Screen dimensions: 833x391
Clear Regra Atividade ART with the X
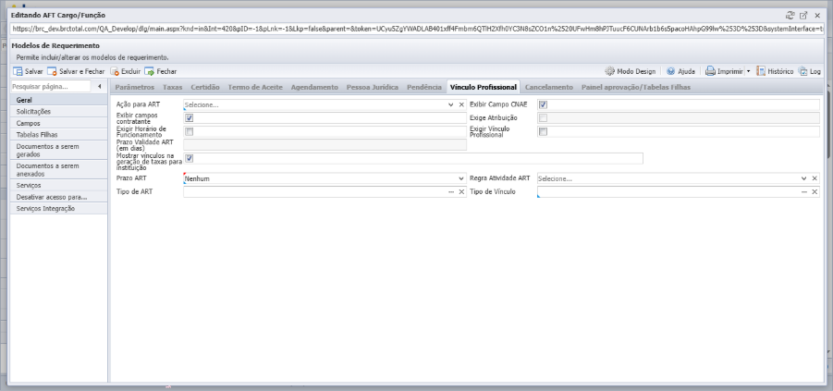pyautogui.click(x=815, y=179)
